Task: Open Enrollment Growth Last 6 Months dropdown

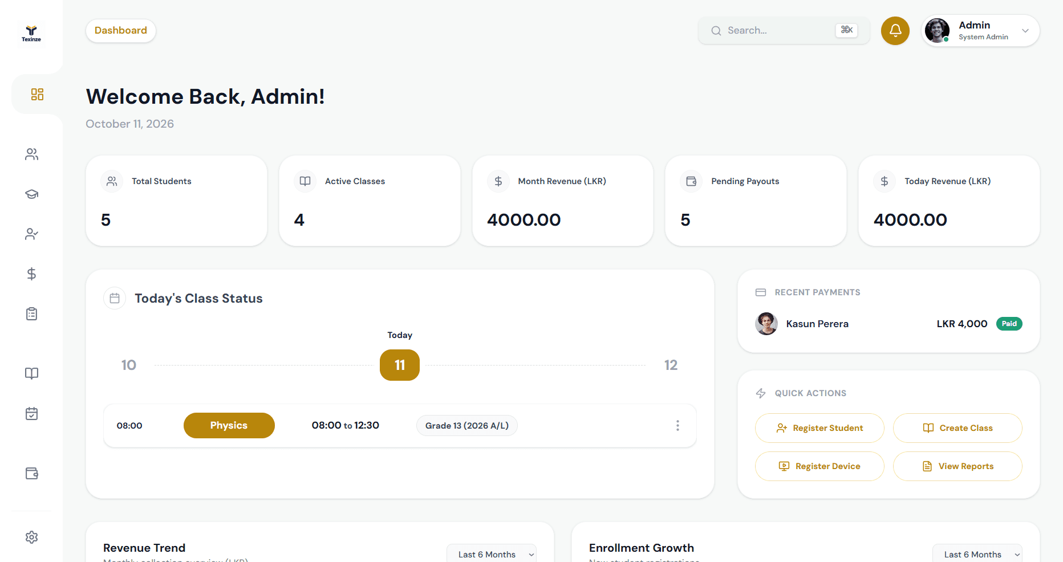Action: pos(977,554)
